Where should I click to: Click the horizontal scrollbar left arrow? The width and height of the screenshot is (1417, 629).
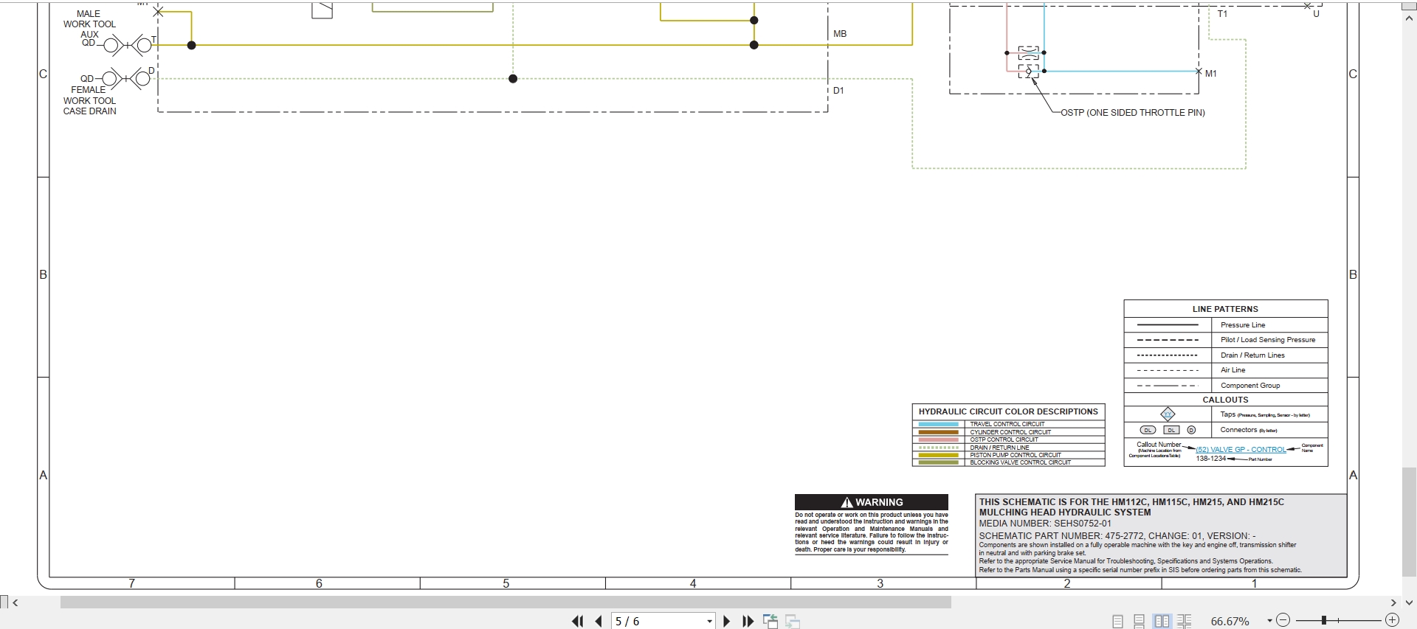click(x=15, y=602)
